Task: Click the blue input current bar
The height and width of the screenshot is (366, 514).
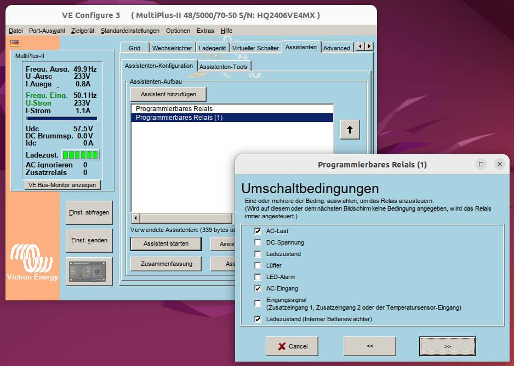Action: tap(62, 119)
